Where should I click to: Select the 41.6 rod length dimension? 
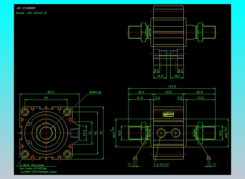click(201, 98)
